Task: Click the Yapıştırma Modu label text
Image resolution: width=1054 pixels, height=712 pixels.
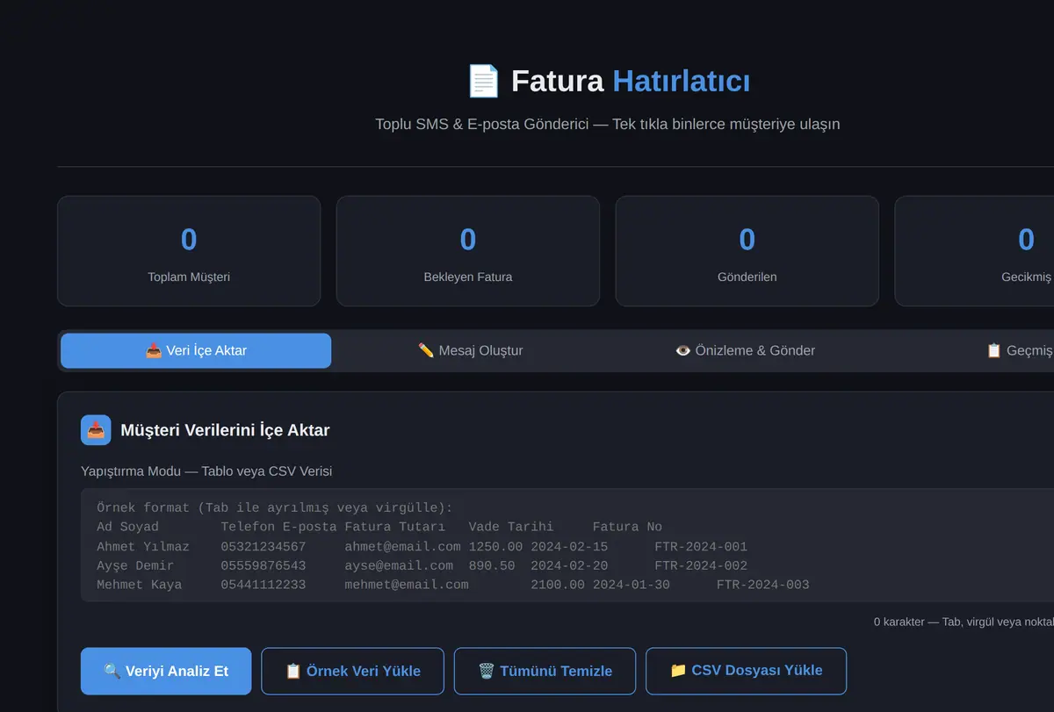Action: point(206,471)
